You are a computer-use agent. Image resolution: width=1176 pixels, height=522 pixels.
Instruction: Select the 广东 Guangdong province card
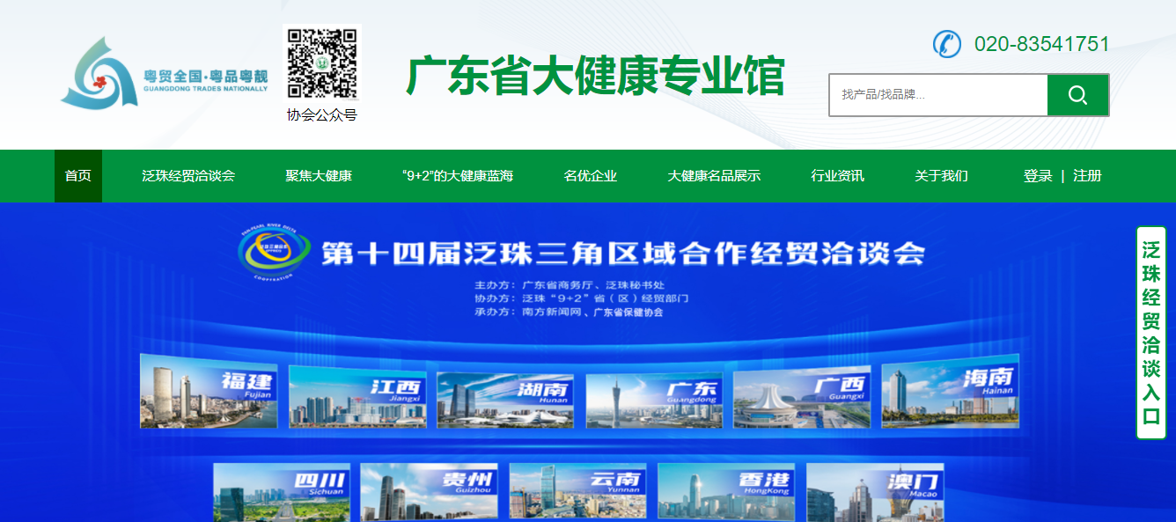point(654,400)
